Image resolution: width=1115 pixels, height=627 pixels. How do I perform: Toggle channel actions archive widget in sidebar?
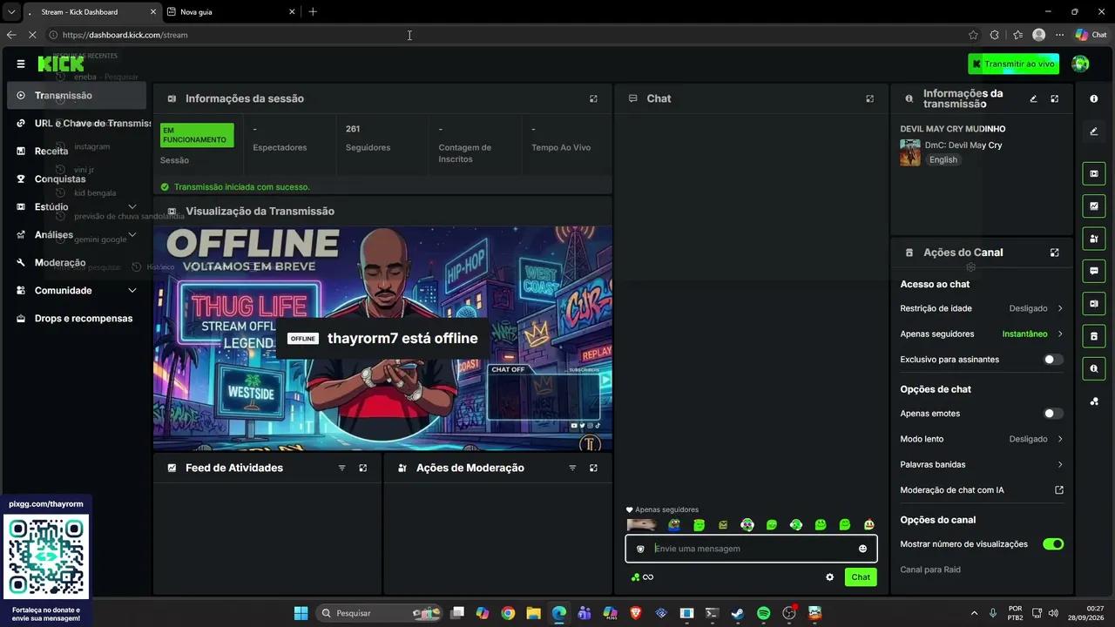(1094, 336)
